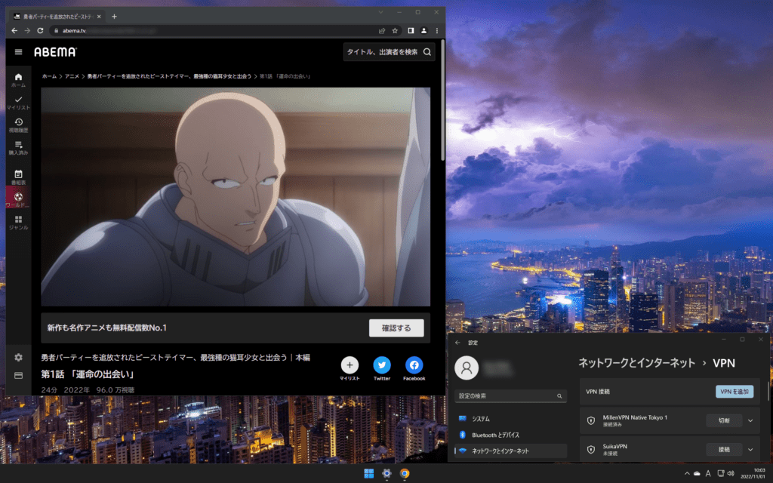Connect SuikaVPN with 接続 button
The height and width of the screenshot is (483, 773).
[724, 450]
